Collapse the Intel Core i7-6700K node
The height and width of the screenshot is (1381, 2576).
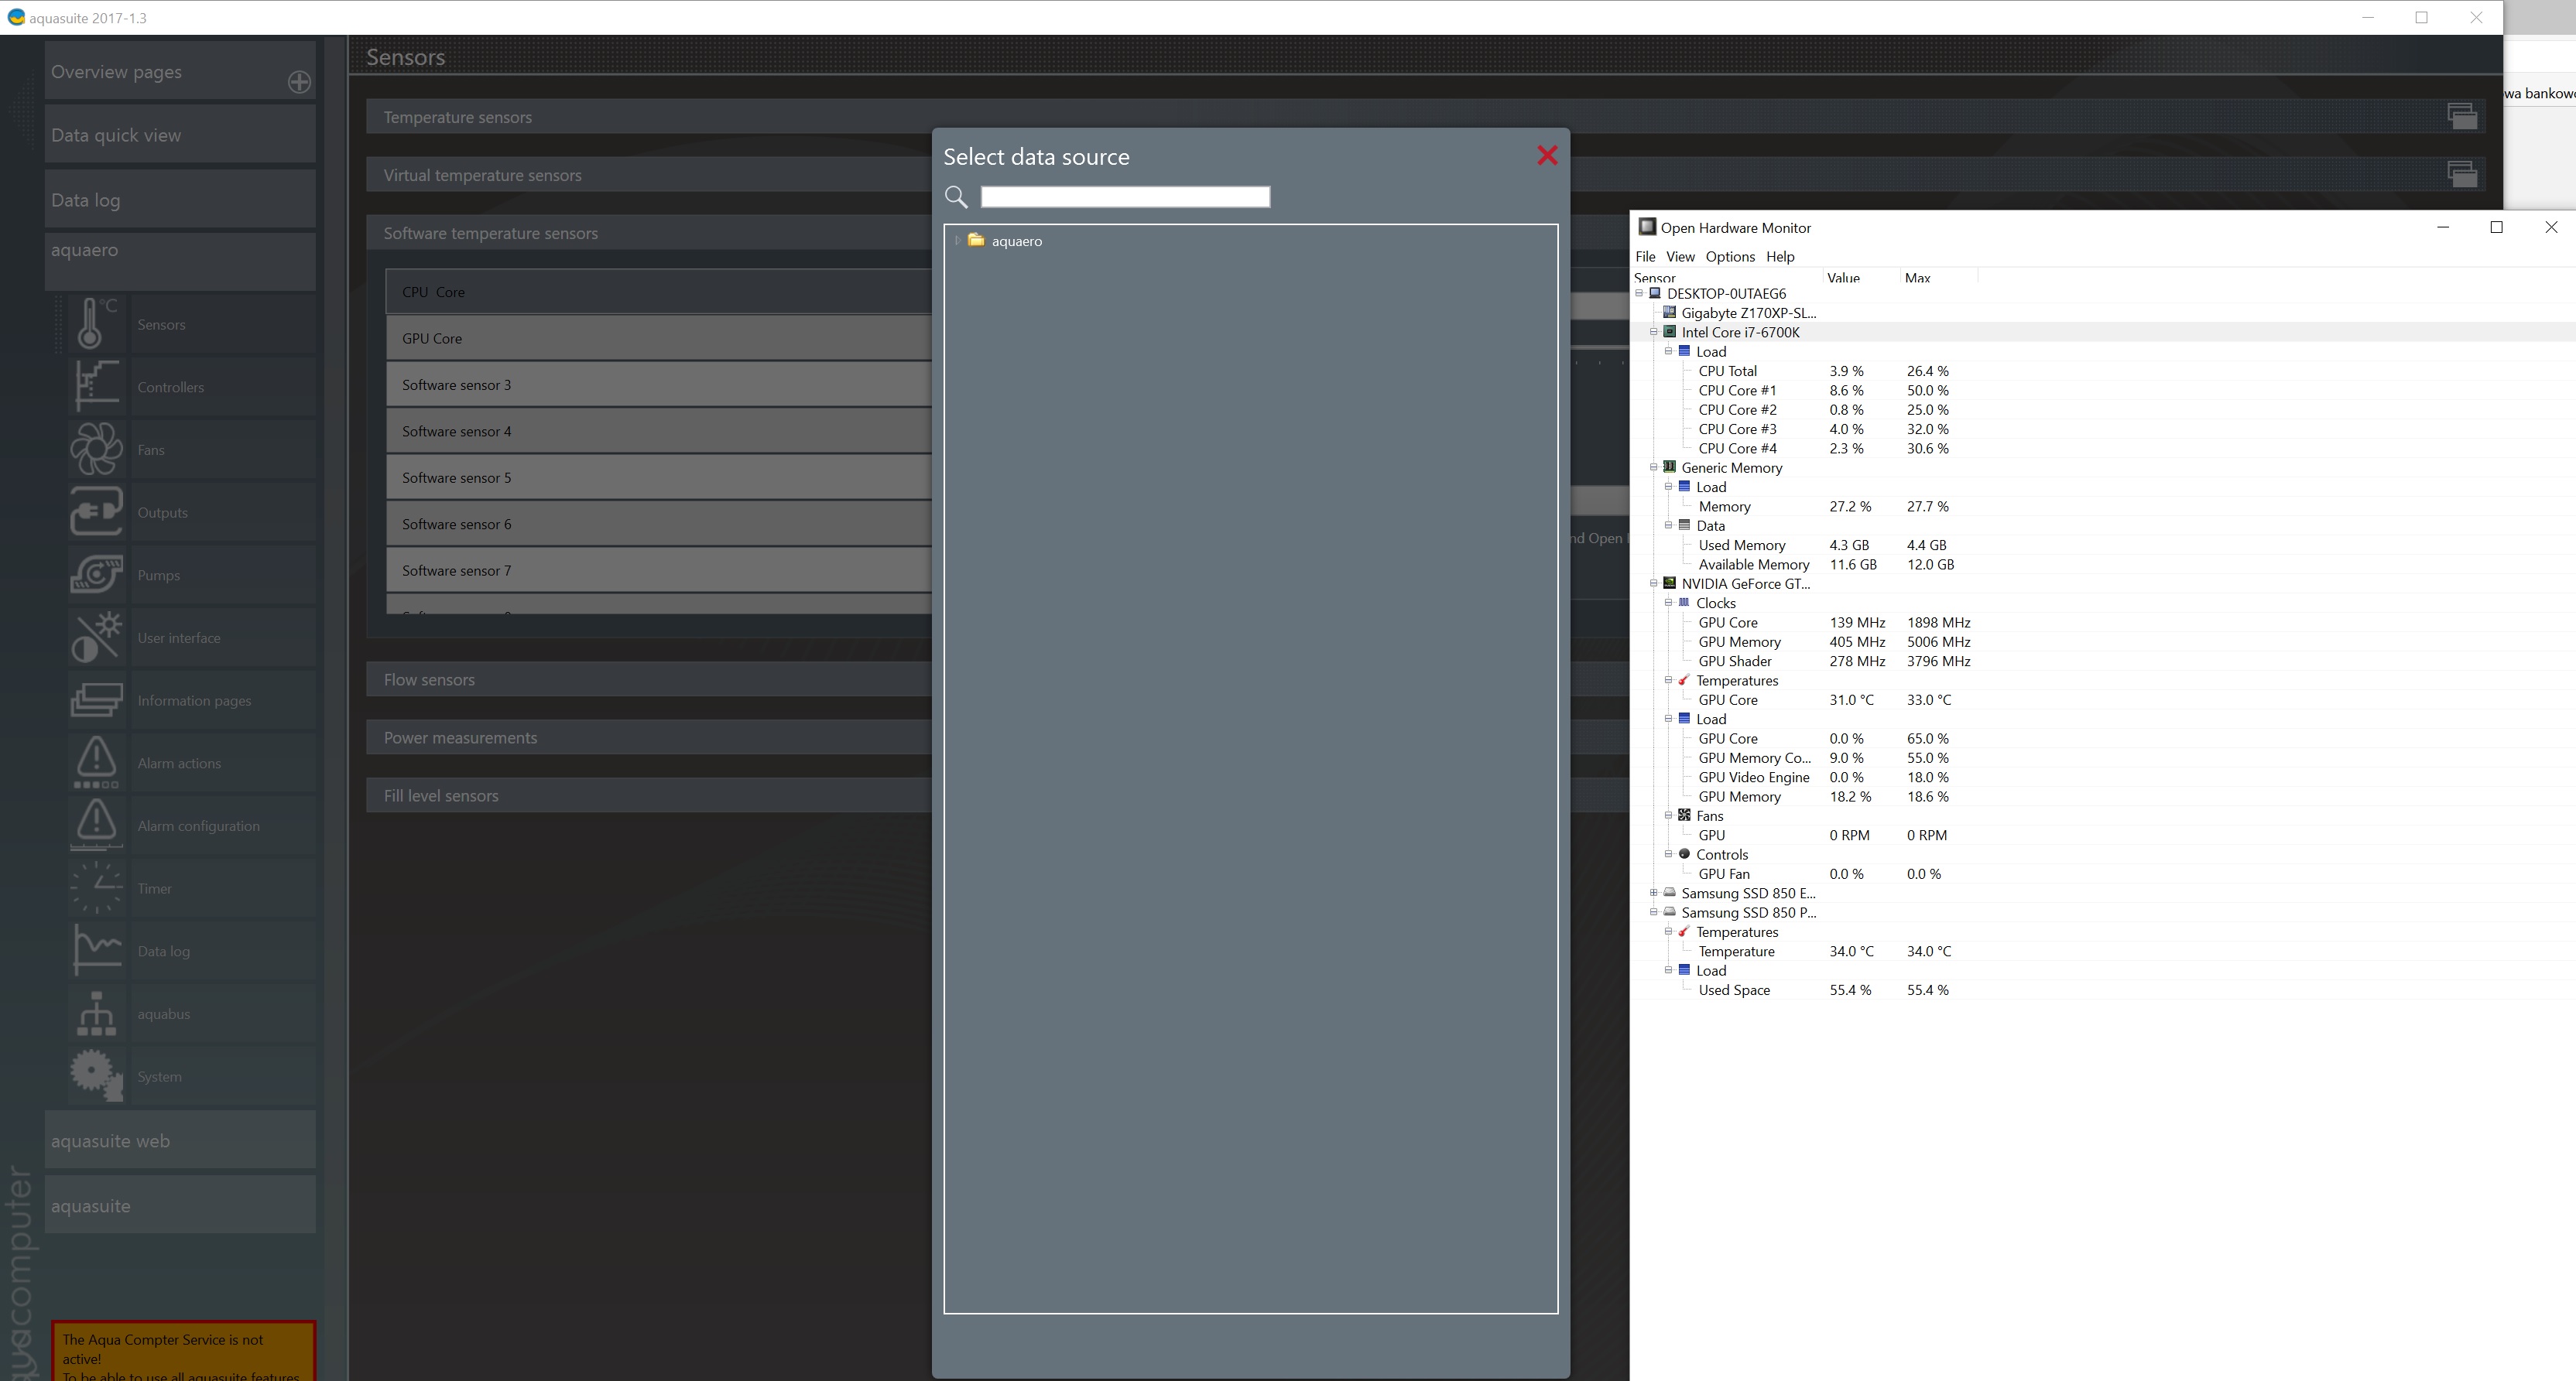(x=1653, y=332)
